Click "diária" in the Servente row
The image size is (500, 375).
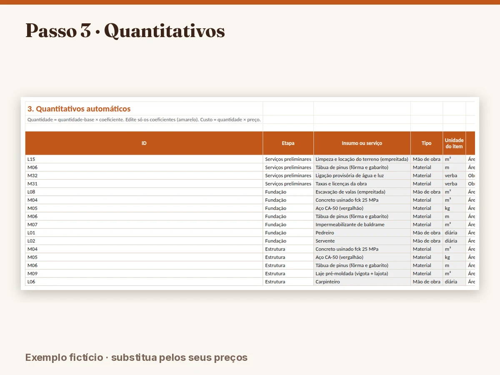click(454, 241)
